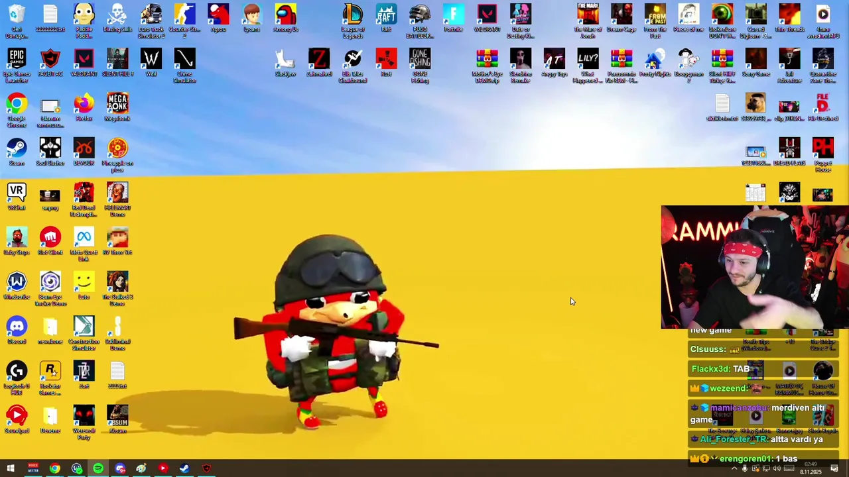Open League of Legends shortcut
This screenshot has width=849, height=477.
[x=353, y=21]
